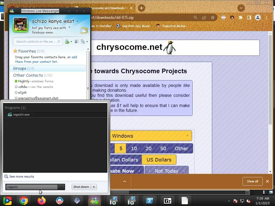Click the second installer setup taskbar icon
Screen dimensions: 275x206
pos(132,201)
